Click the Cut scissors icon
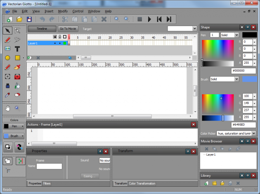Image resolution: width=260 pixels, height=194 pixels. pos(65,19)
